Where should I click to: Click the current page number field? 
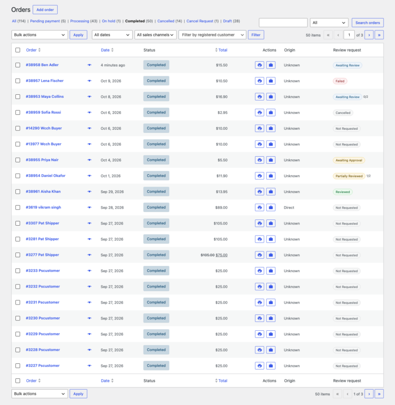click(349, 35)
